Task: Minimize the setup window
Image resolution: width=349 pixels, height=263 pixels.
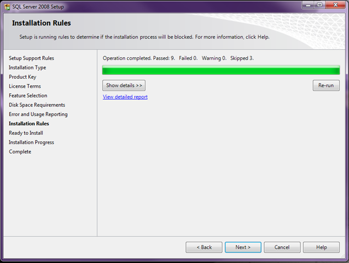Action: coord(309,5)
